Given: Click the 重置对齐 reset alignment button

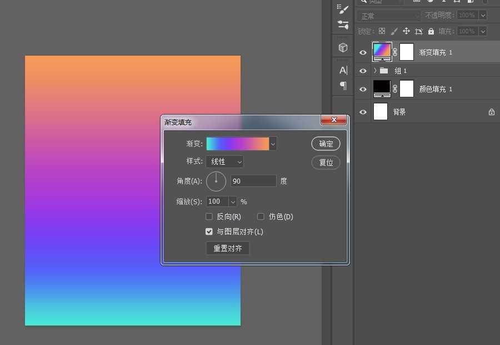Looking at the screenshot, I should pos(228,248).
